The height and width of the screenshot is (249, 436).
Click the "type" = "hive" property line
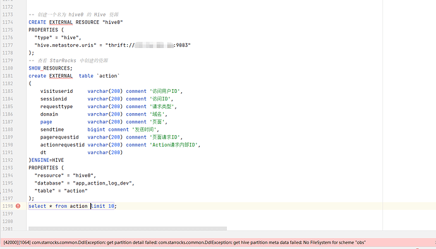58,37
